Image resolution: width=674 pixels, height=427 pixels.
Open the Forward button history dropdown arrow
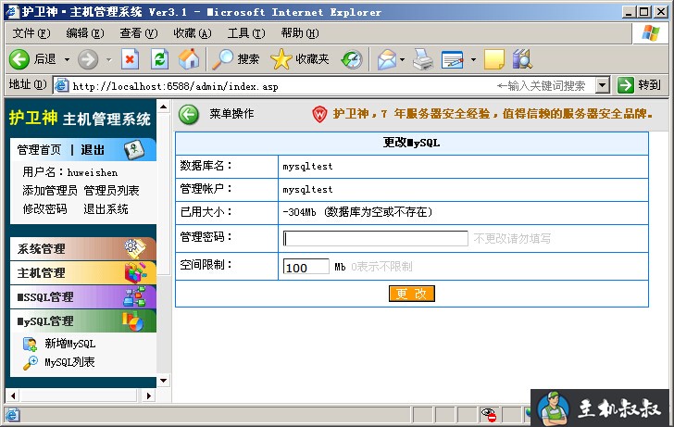109,59
